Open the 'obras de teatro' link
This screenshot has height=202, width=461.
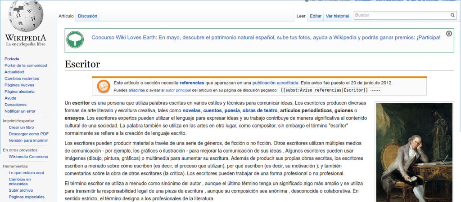[x=260, y=111]
